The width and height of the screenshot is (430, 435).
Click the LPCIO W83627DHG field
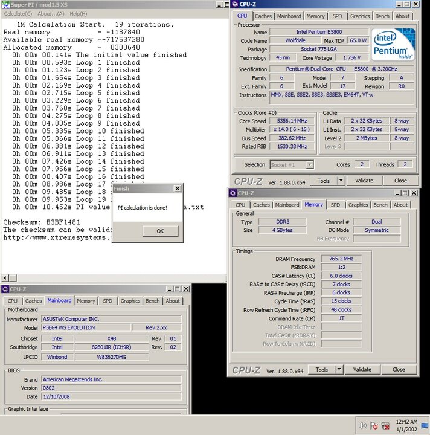112,357
